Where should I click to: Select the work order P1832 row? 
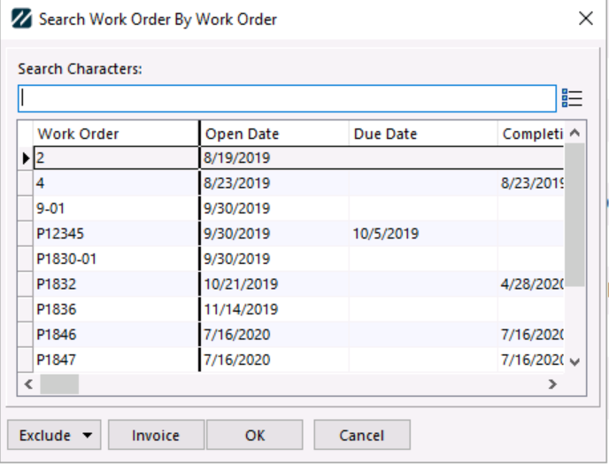[x=115, y=284]
